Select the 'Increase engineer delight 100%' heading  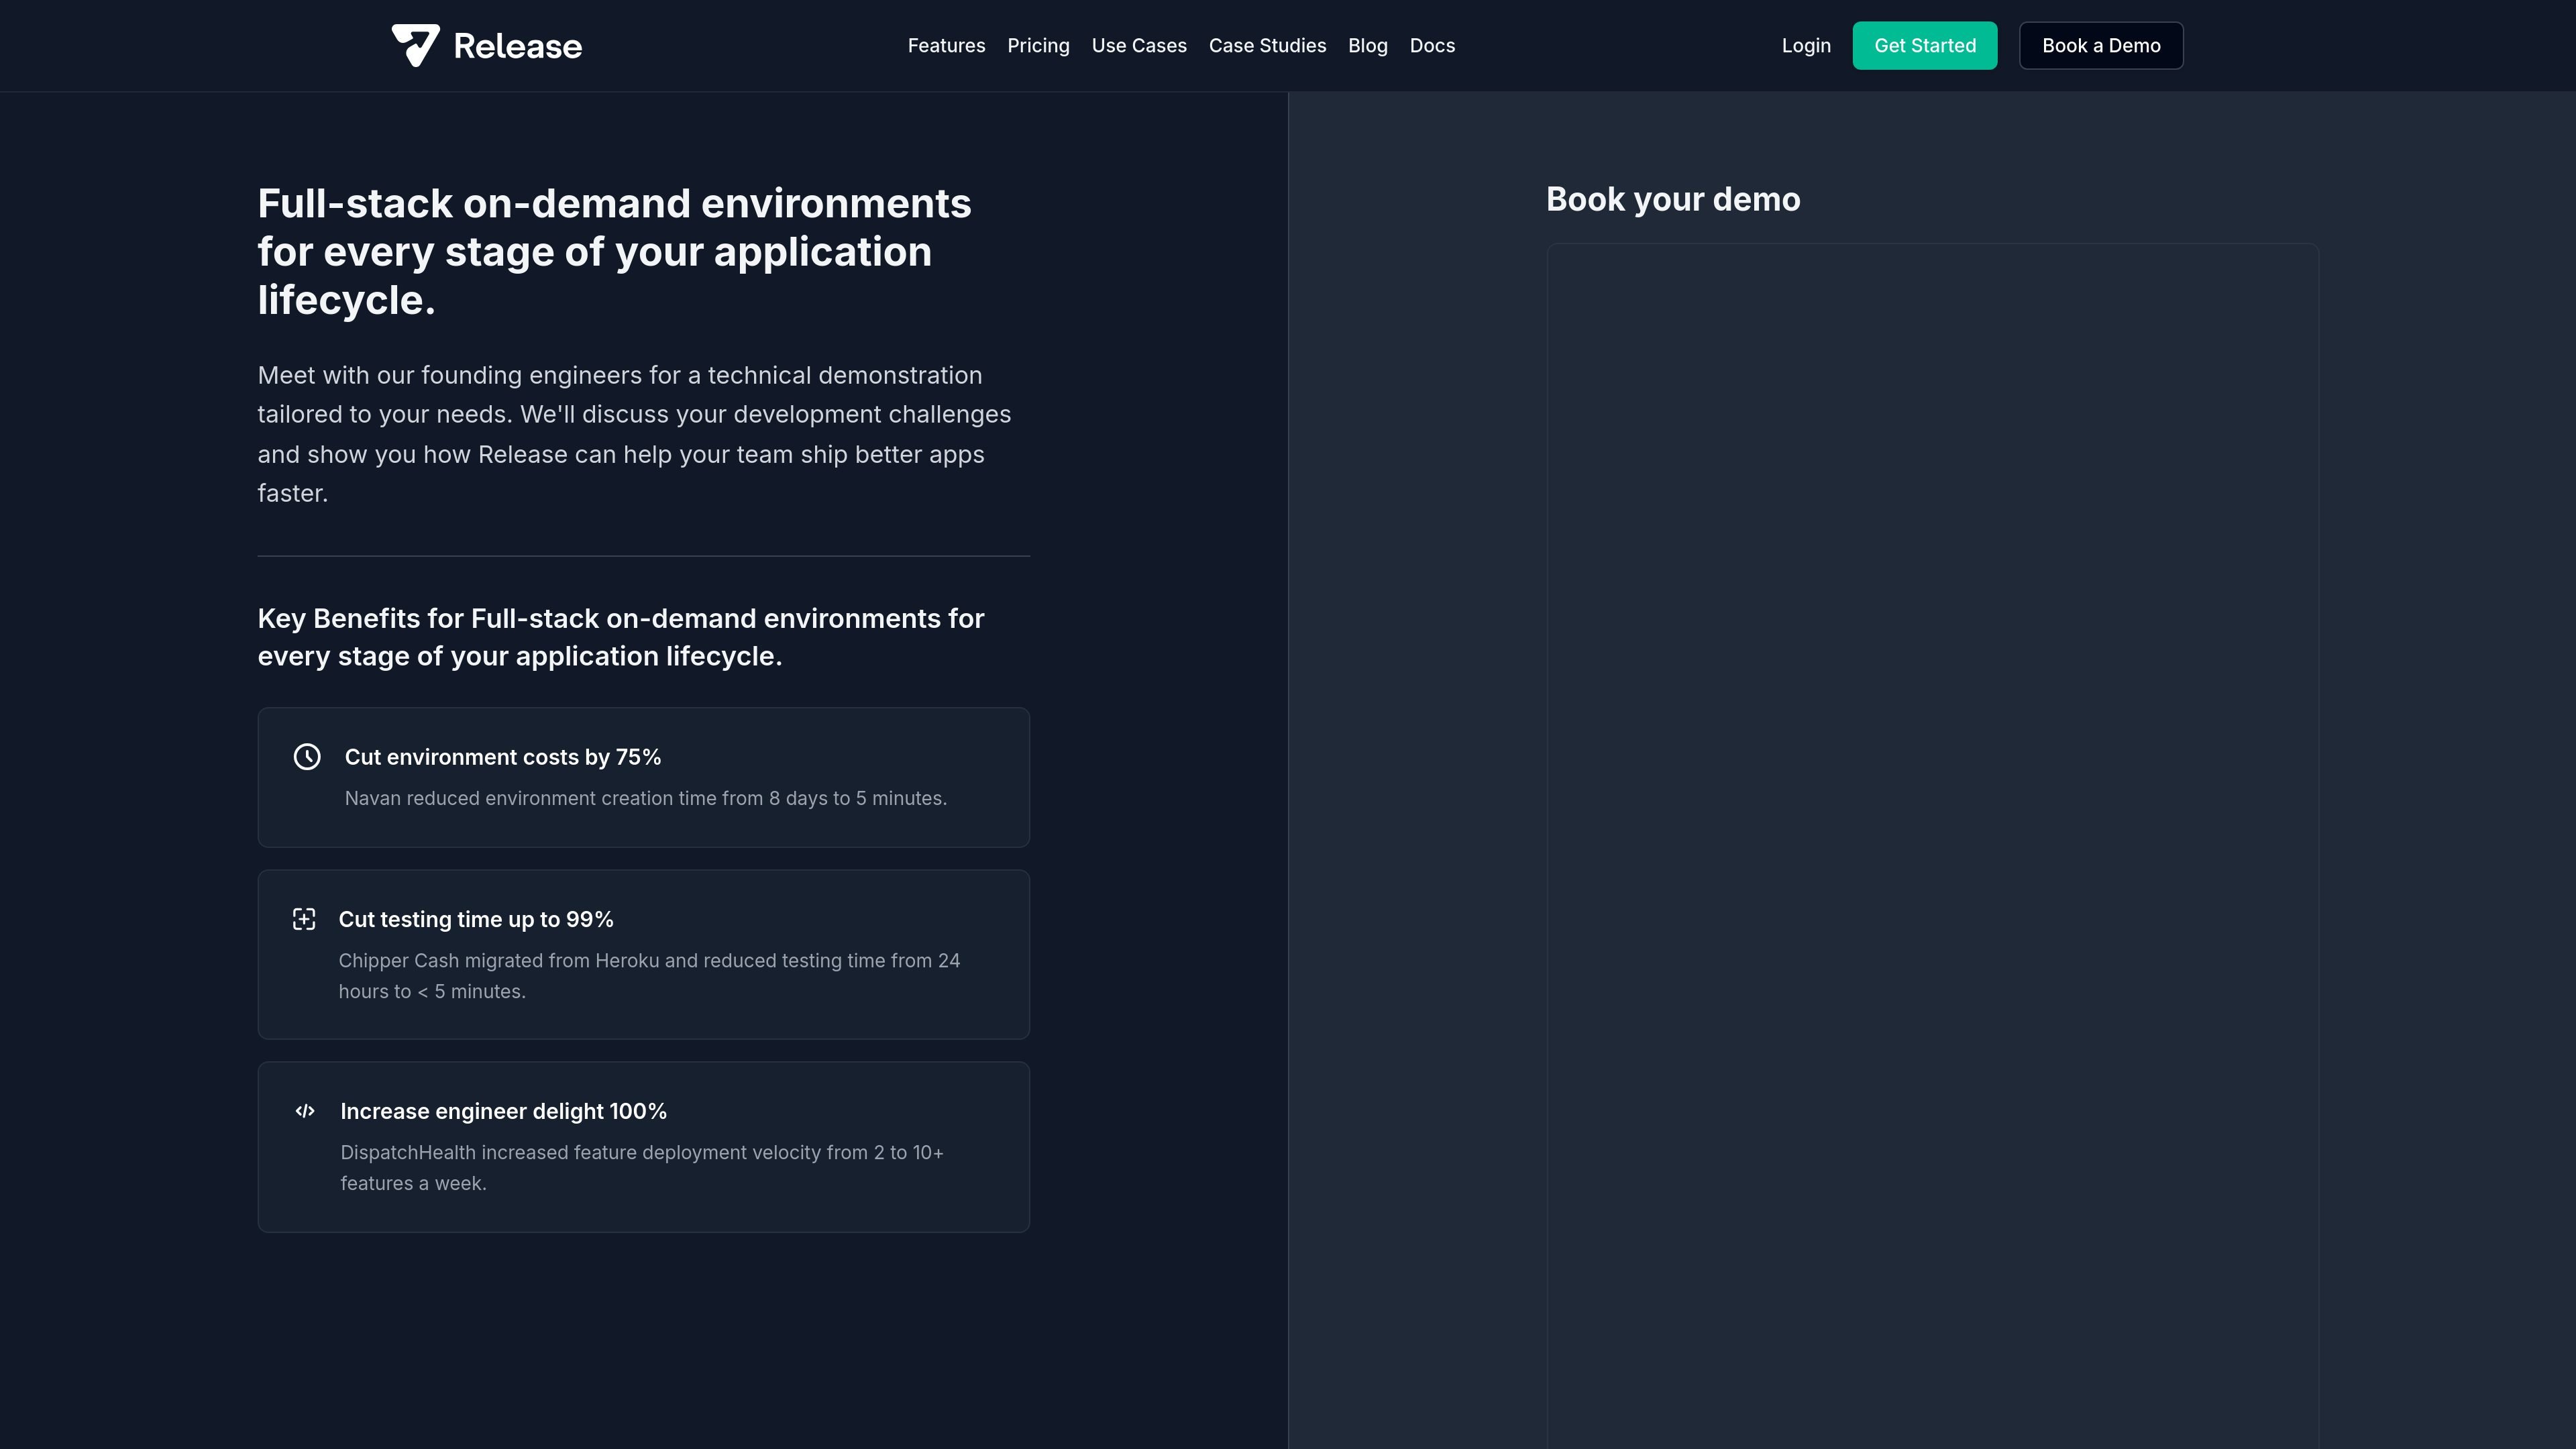pos(503,1111)
